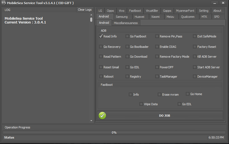Switch to the Oppo tab
The width and height of the screenshot is (229, 144).
click(110, 11)
